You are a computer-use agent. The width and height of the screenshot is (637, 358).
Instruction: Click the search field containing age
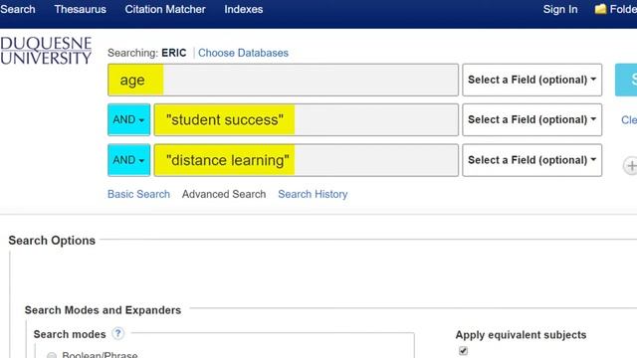(283, 80)
